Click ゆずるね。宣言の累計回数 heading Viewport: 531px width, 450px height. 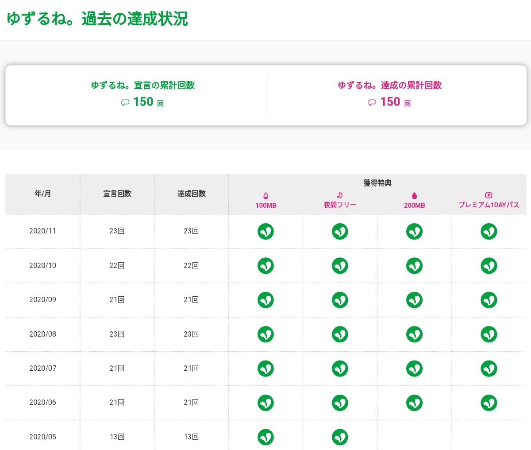[142, 85]
